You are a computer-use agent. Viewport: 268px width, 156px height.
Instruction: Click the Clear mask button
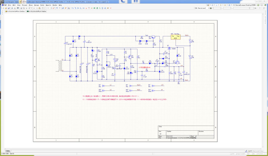(262, 151)
